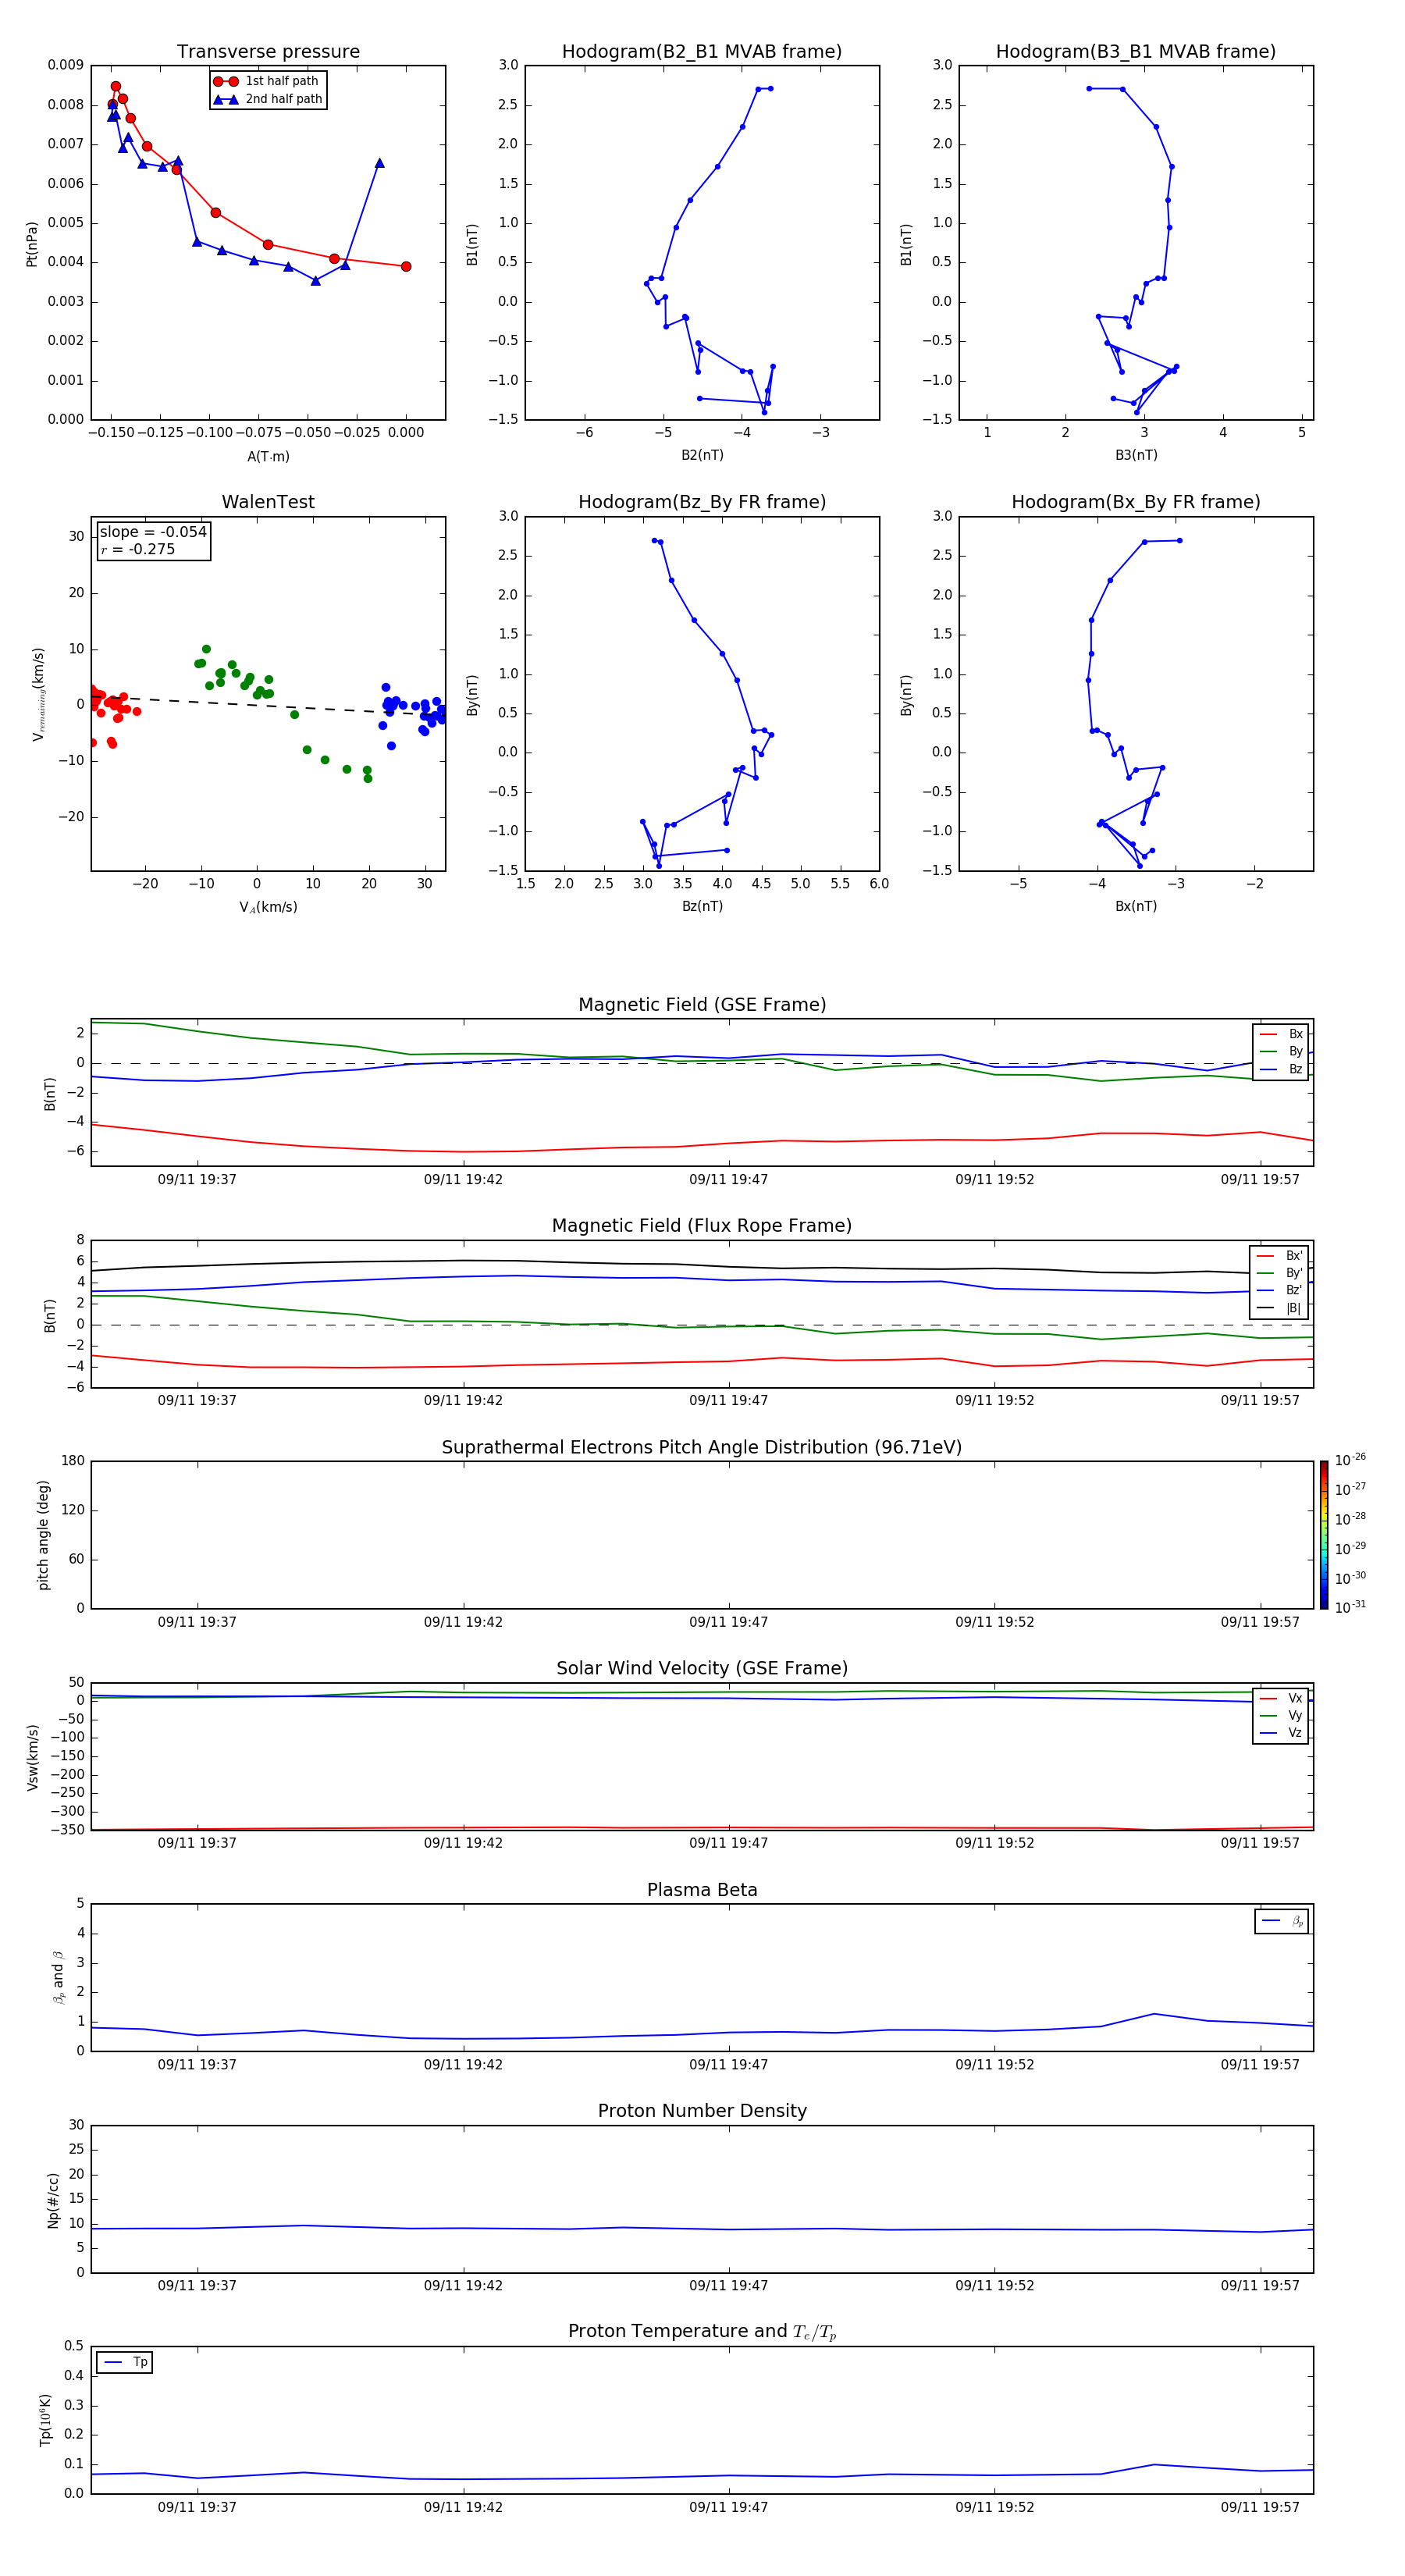Select the Bx entry in GSE field legend
This screenshot has height=2576, width=1405.
tap(1281, 1034)
